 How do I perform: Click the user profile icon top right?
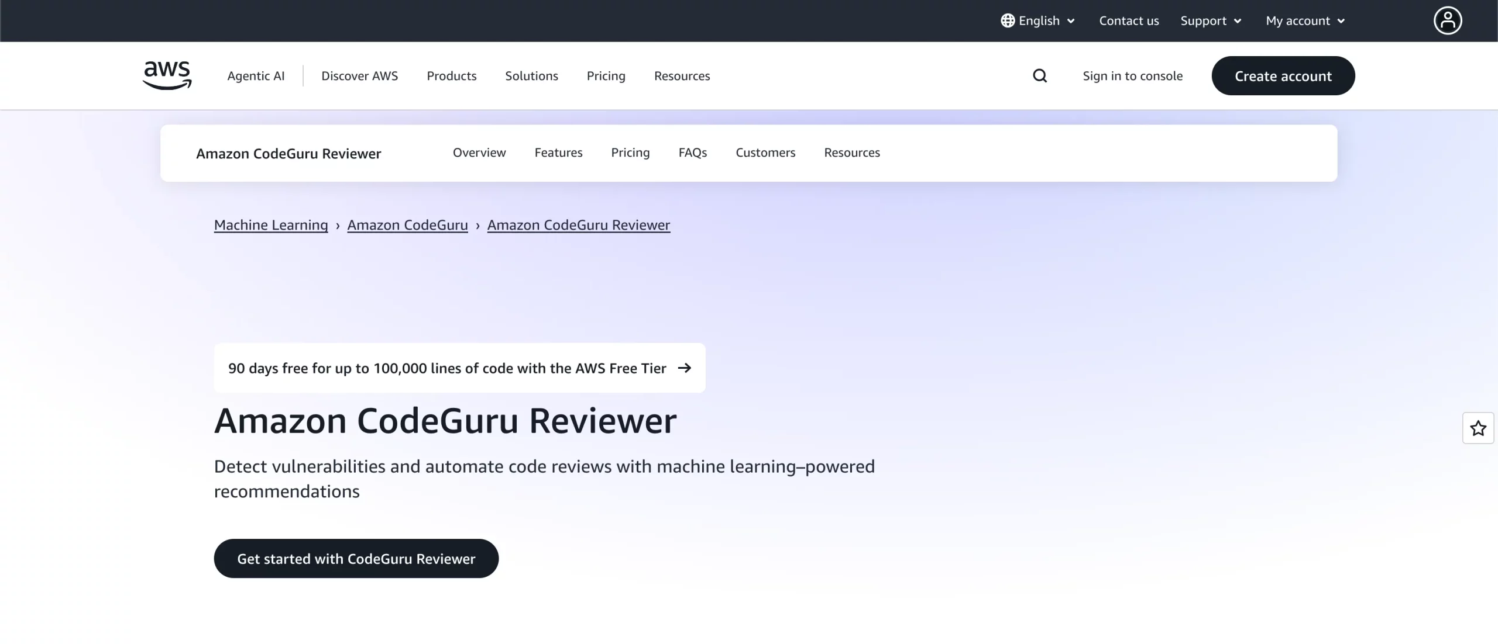click(x=1448, y=20)
